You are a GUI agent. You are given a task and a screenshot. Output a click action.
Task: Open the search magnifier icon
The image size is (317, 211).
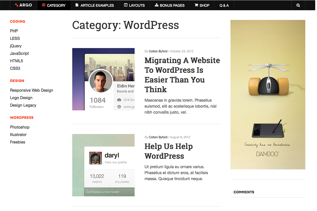tap(298, 5)
